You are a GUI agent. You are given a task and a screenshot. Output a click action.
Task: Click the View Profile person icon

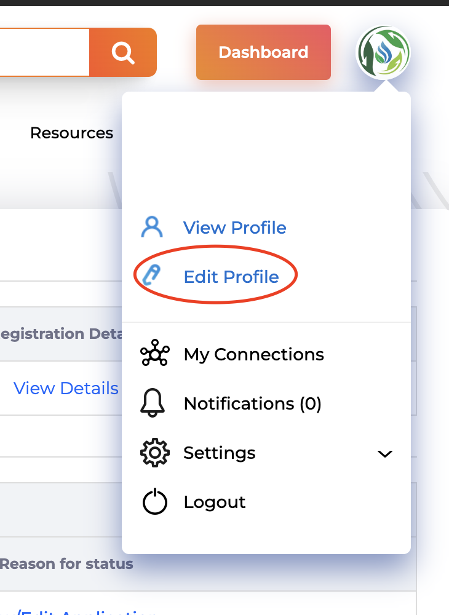tap(152, 228)
